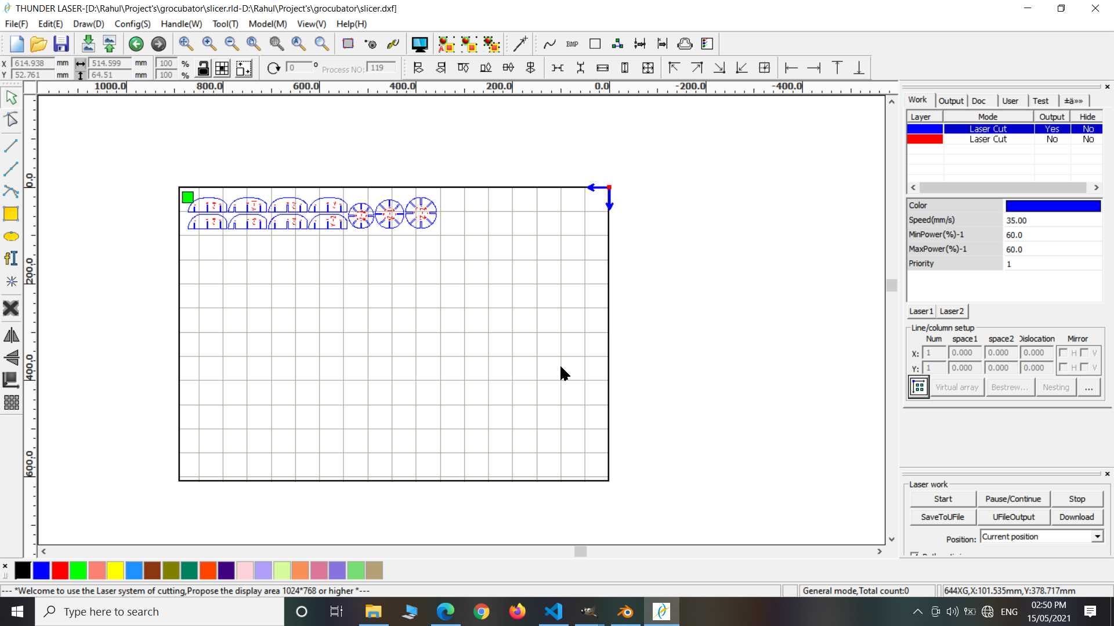Open the Config menu

pos(132,24)
